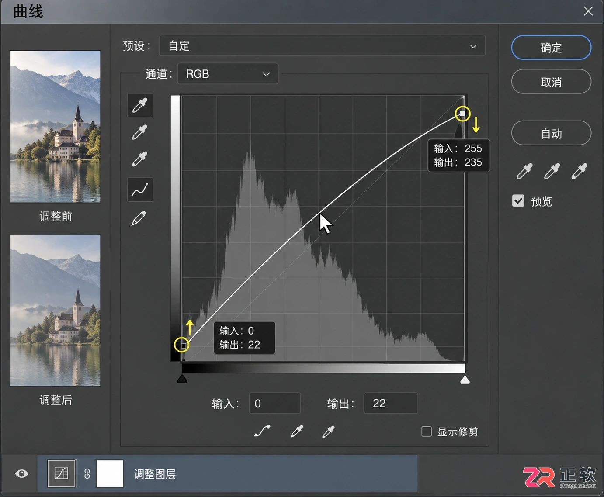Close the 曲线 dialog
Image resolution: width=604 pixels, height=497 pixels.
[x=588, y=11]
